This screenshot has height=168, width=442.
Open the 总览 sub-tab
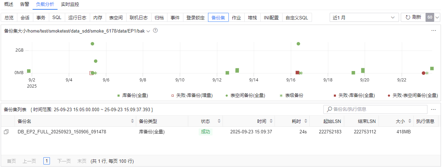(x=9, y=17)
